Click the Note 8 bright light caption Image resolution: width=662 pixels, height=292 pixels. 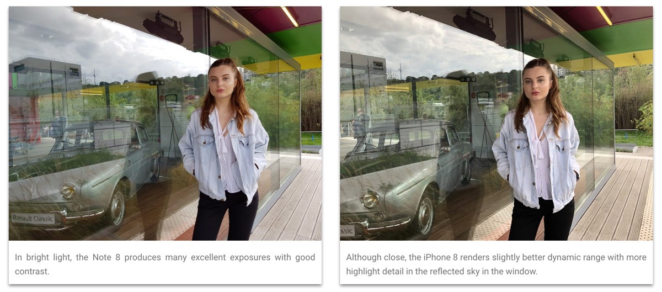pyautogui.click(x=165, y=264)
